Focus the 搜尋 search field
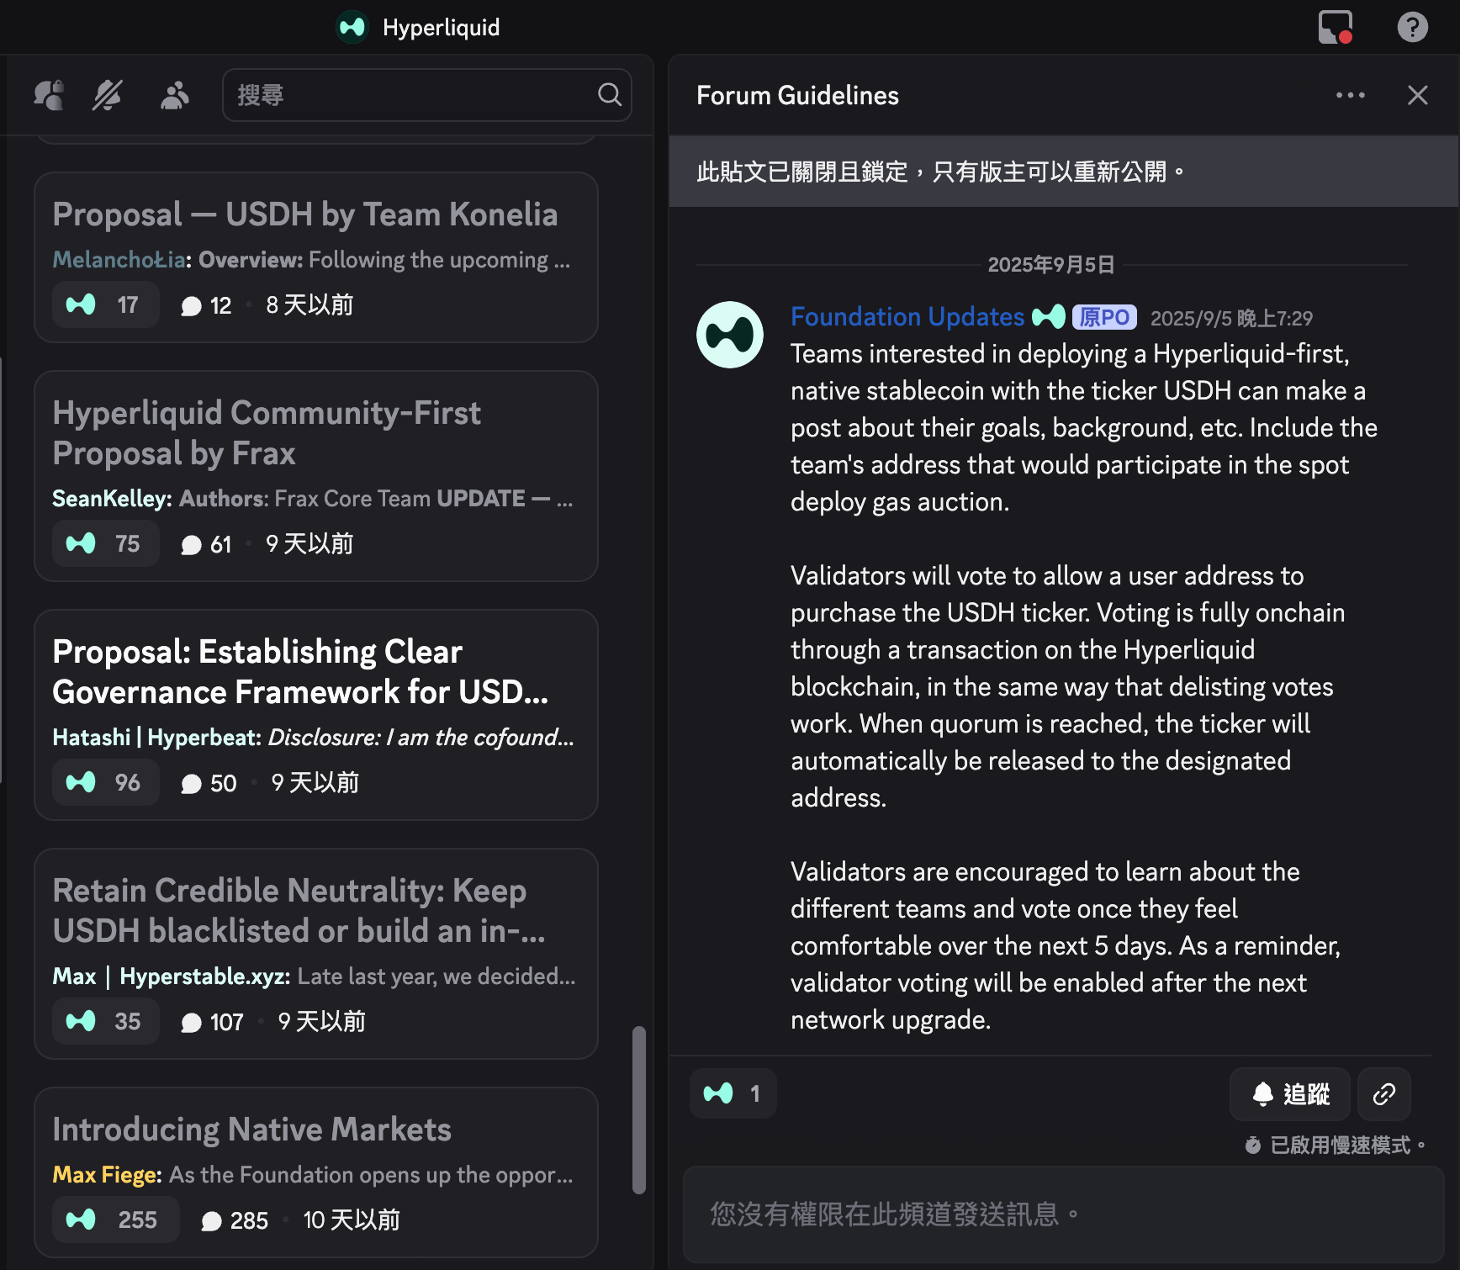Viewport: 1460px width, 1270px height. pos(426,95)
